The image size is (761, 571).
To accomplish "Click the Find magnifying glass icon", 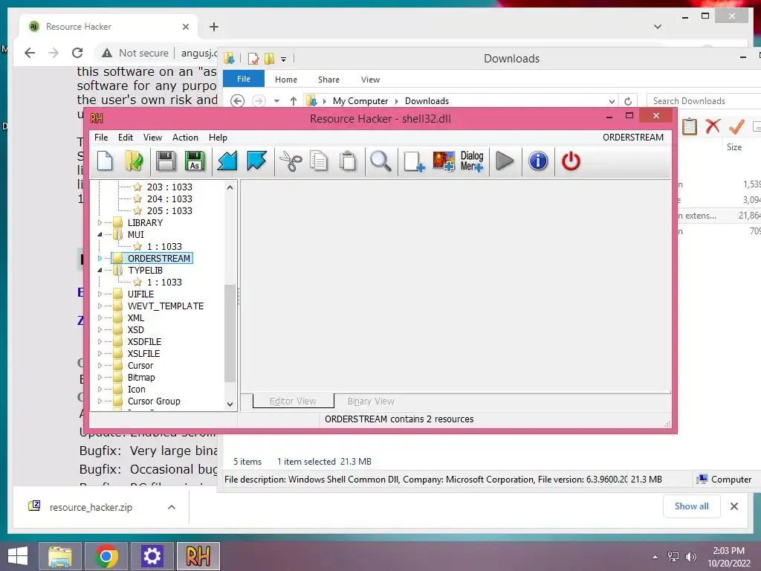I will tap(380, 161).
